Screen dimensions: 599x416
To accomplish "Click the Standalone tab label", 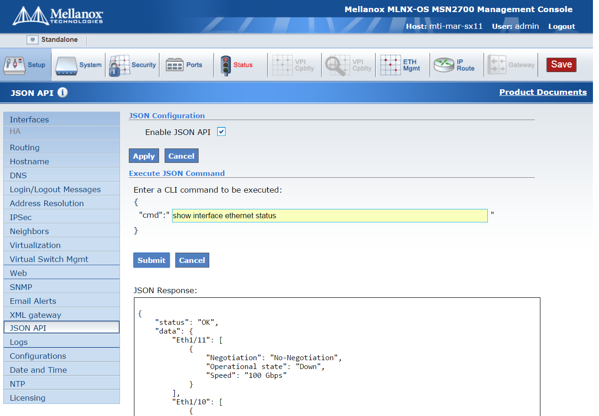I will pos(60,40).
